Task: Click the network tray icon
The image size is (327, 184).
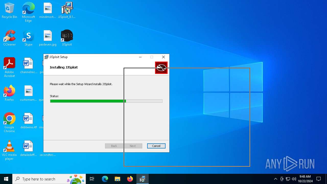Action: 288,179
